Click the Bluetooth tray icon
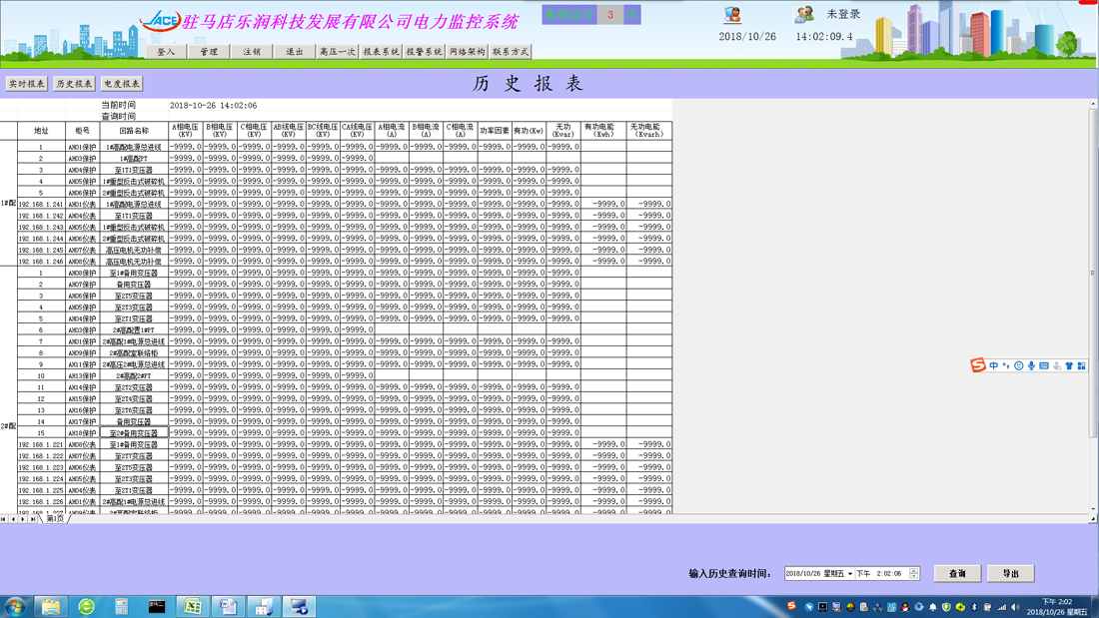Image resolution: width=1099 pixels, height=618 pixels. coord(974,607)
